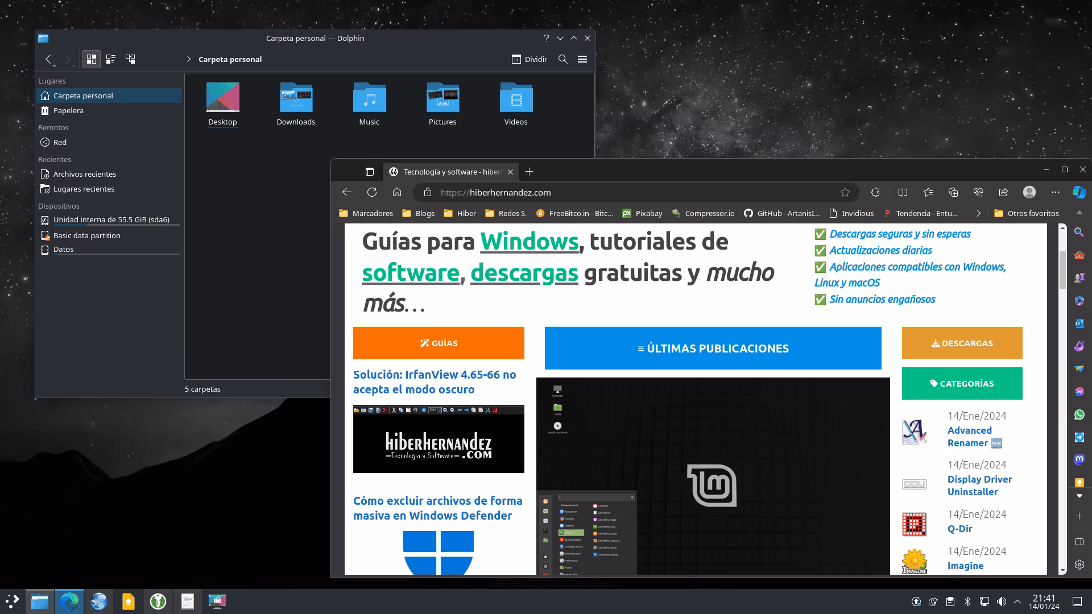Click Dividir to split Dolphin view
The height and width of the screenshot is (614, 1092).
tap(529, 59)
